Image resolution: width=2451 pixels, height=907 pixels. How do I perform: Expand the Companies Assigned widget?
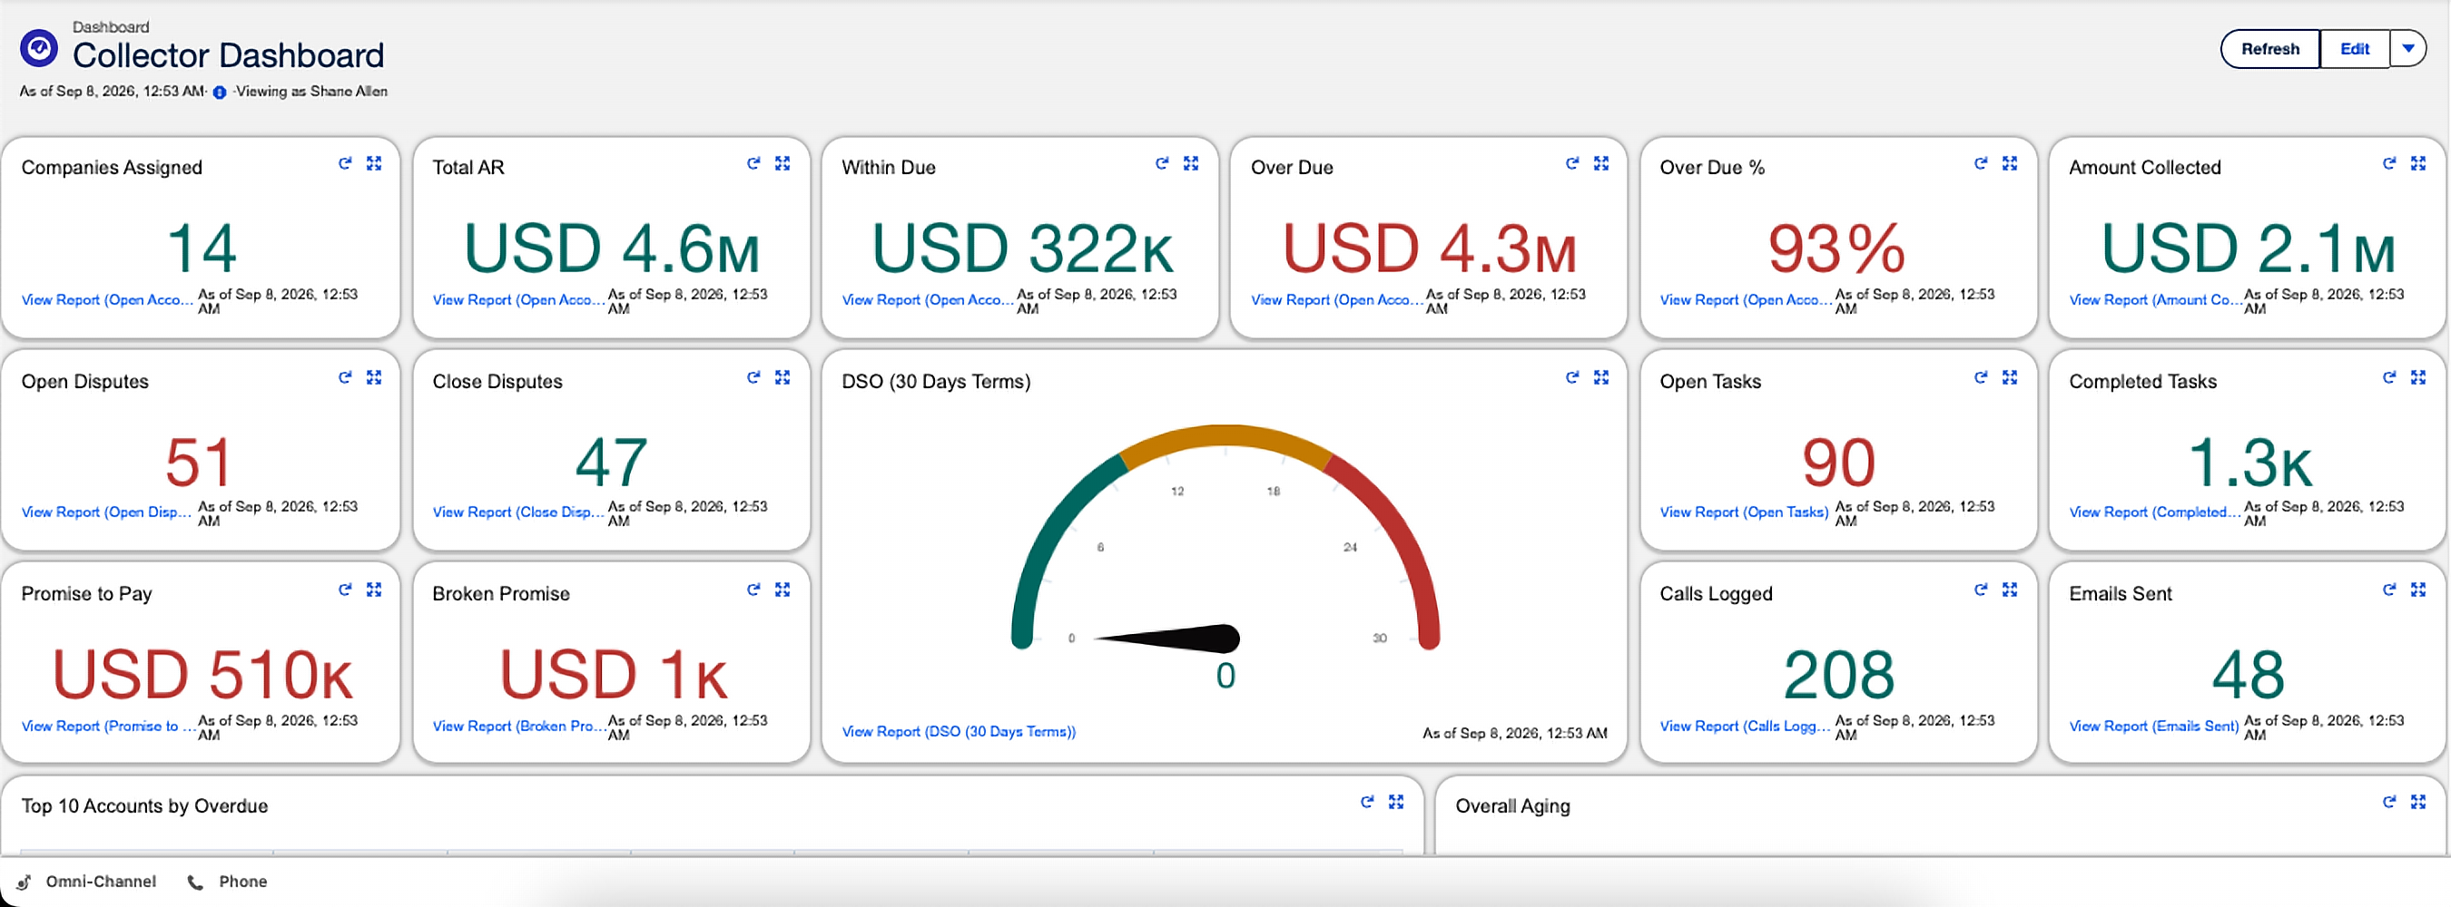coord(374,163)
